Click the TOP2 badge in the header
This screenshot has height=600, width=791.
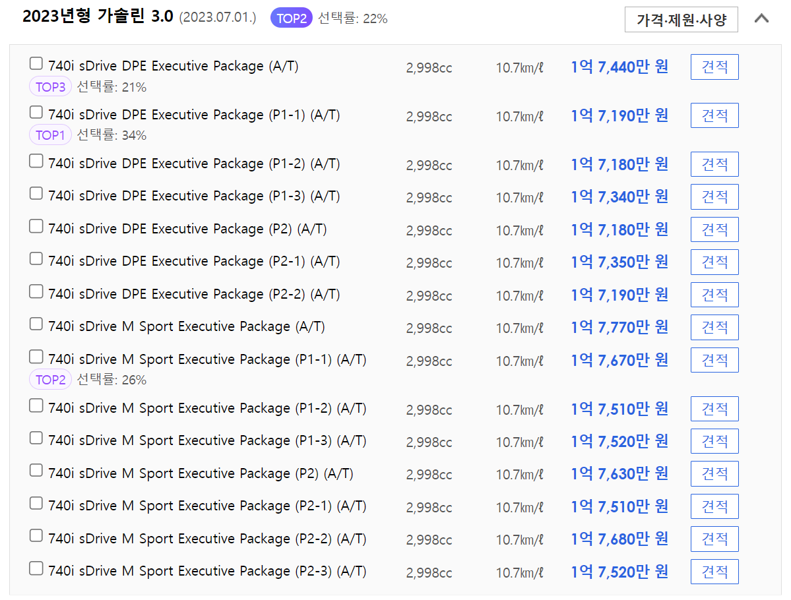(x=292, y=18)
